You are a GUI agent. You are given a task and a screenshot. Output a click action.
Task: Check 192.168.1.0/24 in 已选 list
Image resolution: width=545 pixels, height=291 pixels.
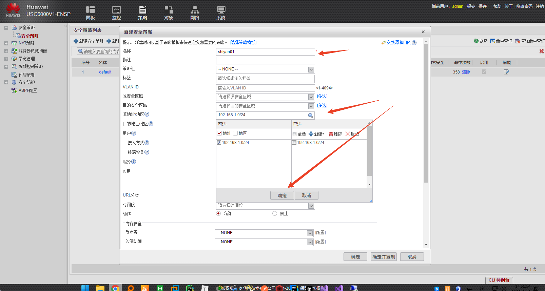pyautogui.click(x=294, y=143)
